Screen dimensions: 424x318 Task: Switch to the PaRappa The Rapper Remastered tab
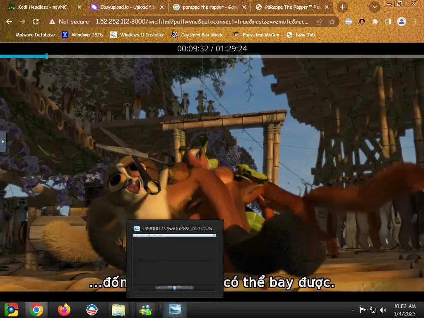(292, 7)
